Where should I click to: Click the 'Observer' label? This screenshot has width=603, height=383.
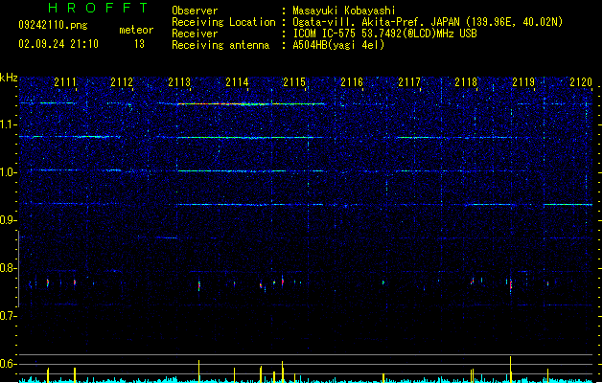click(195, 11)
